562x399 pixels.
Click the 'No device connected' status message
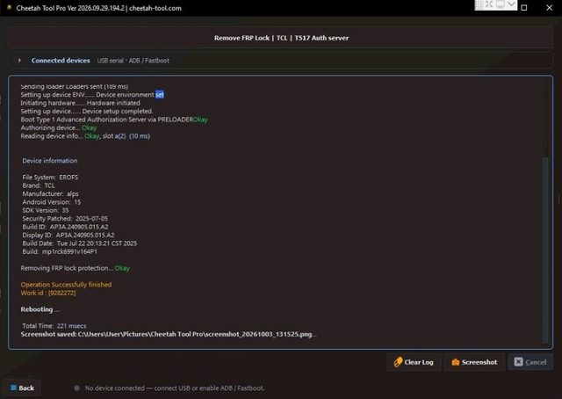pyautogui.click(x=175, y=388)
